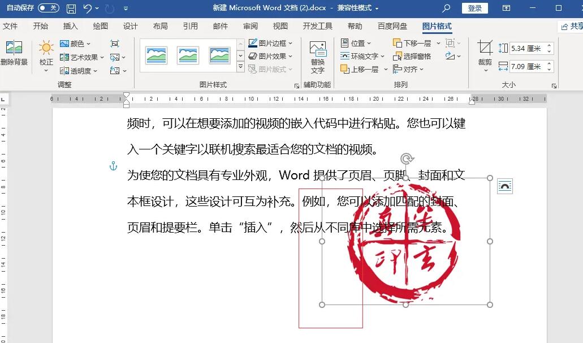Click the Save icon on Quick Access Toolbar
This screenshot has width=583, height=343.
[71, 8]
